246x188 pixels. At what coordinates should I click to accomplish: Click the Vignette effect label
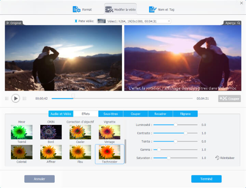[110, 122]
